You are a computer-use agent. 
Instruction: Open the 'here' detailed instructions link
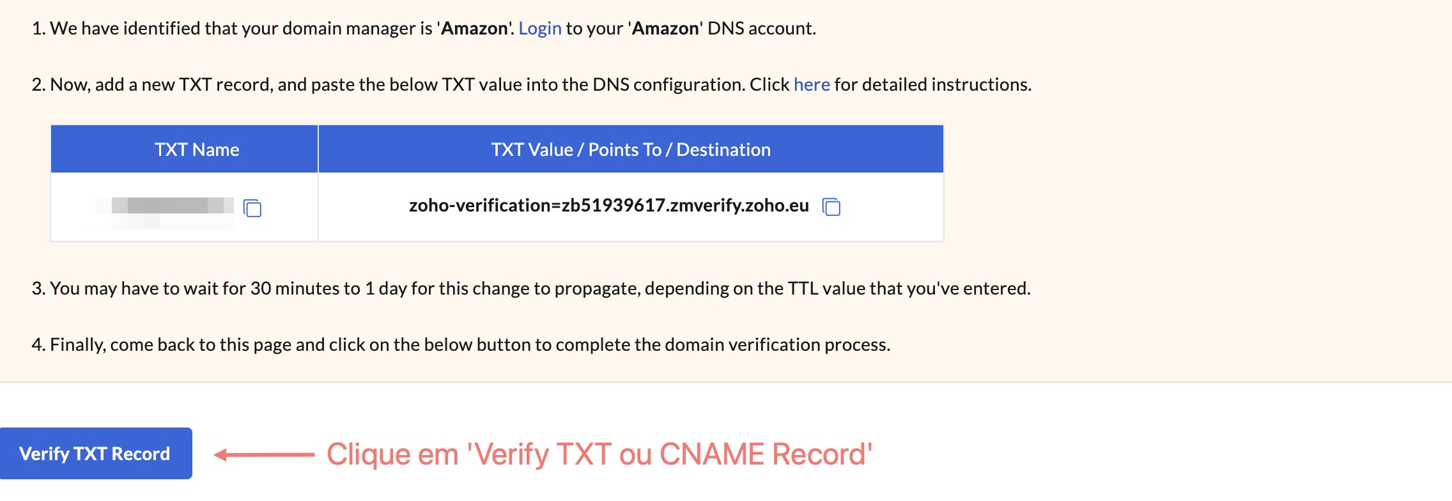tap(811, 84)
